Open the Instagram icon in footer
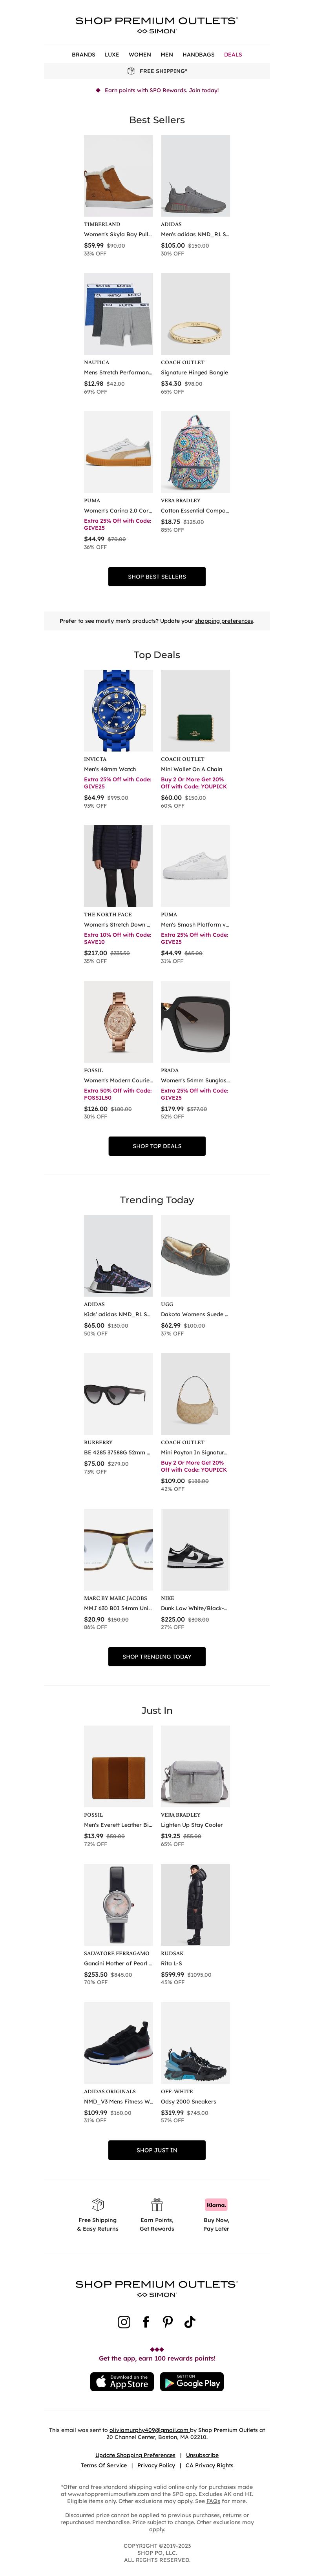This screenshot has width=314, height=2576. coord(124,2322)
